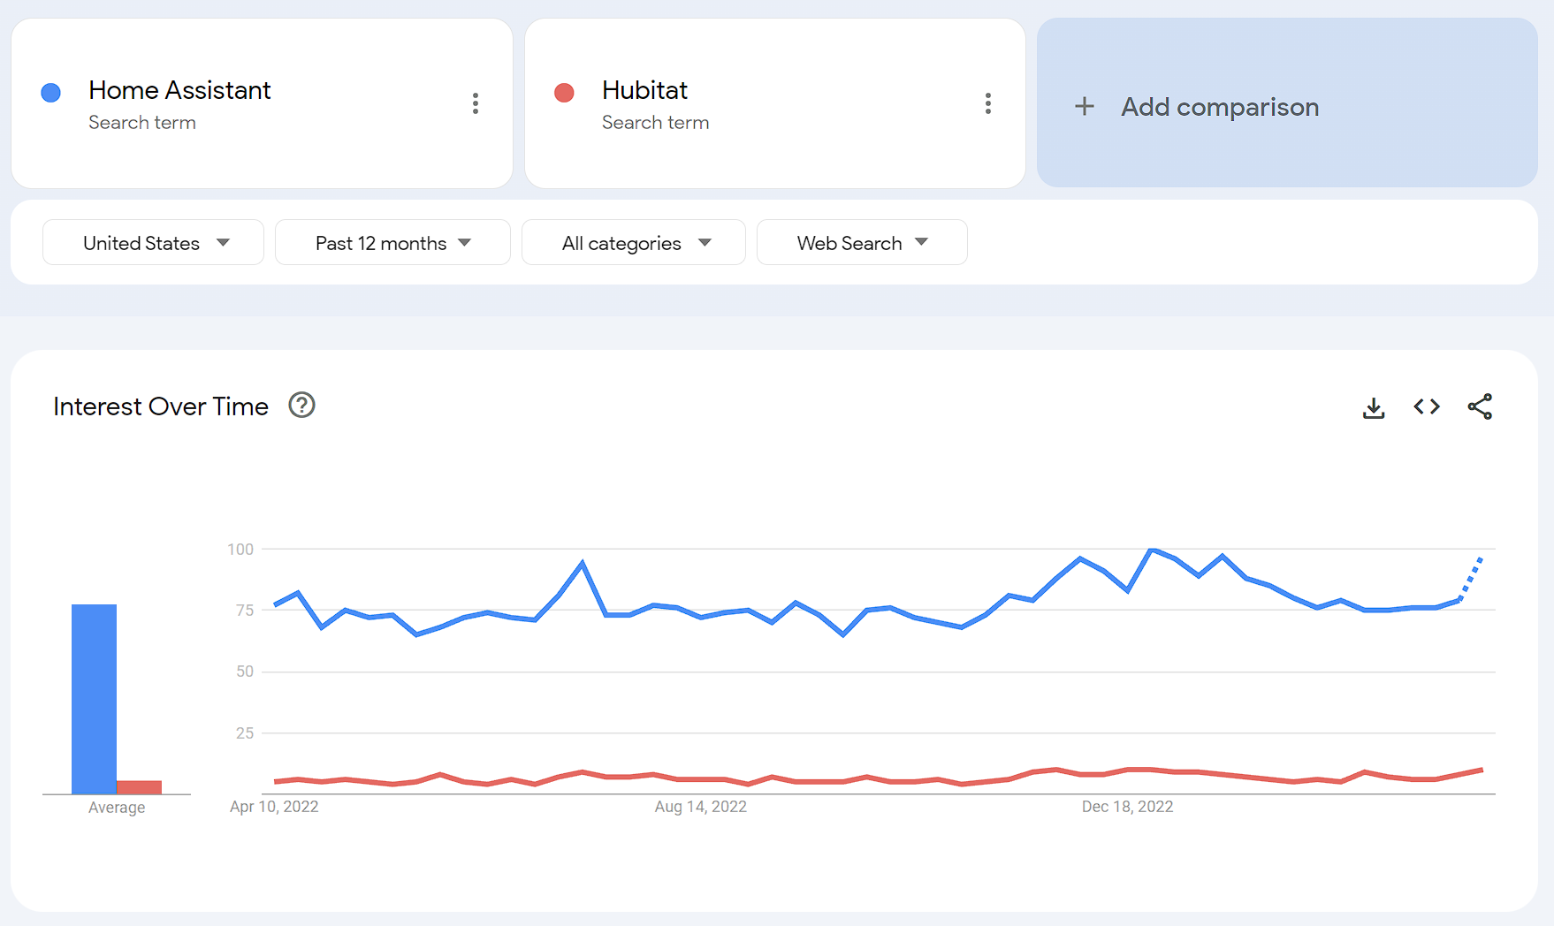Open the United States region dropdown

[x=153, y=242]
